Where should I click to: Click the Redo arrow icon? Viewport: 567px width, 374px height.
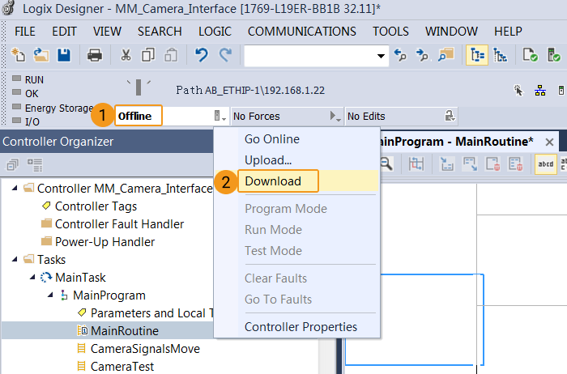tap(225, 55)
